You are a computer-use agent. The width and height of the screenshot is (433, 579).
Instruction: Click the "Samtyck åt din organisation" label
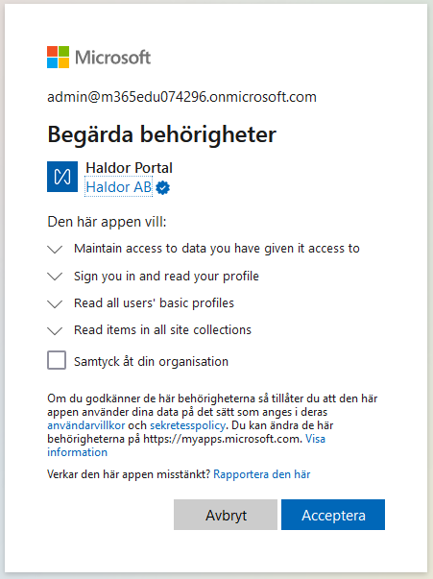(151, 361)
